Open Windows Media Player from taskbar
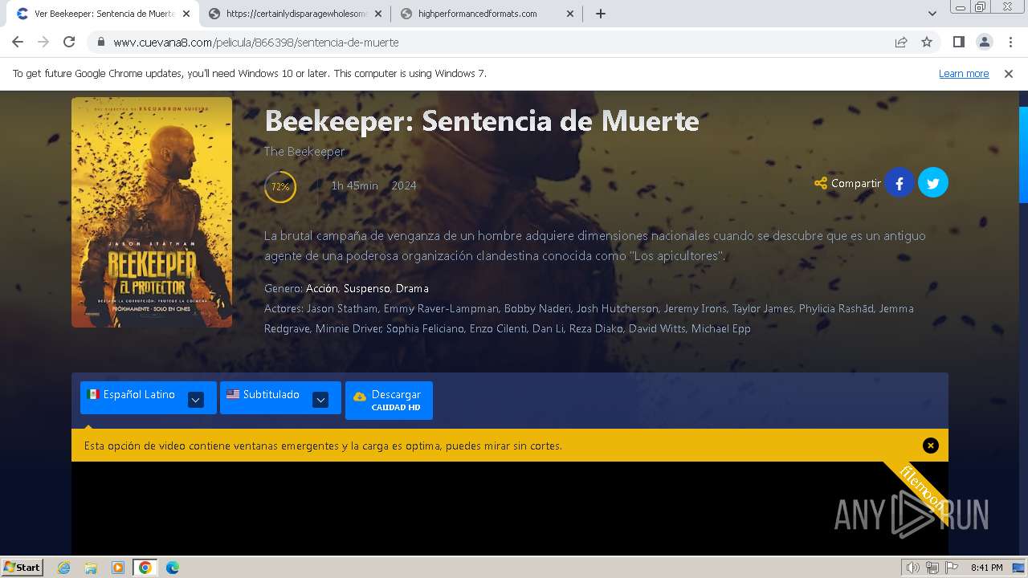 (118, 568)
